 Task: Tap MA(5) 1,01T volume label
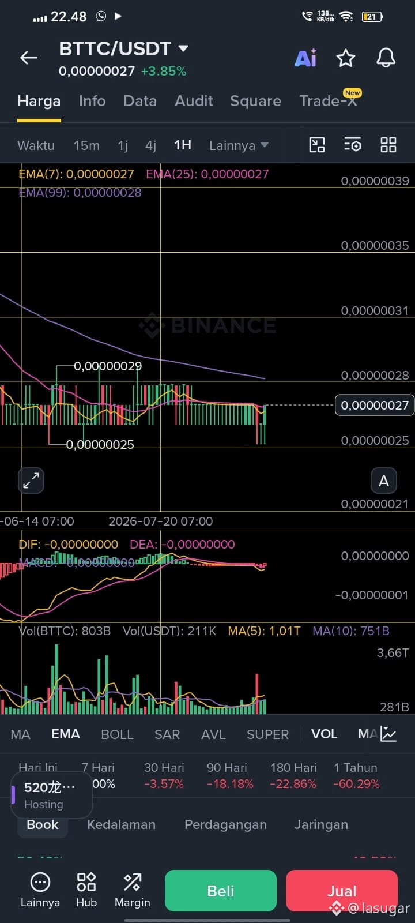point(264,631)
